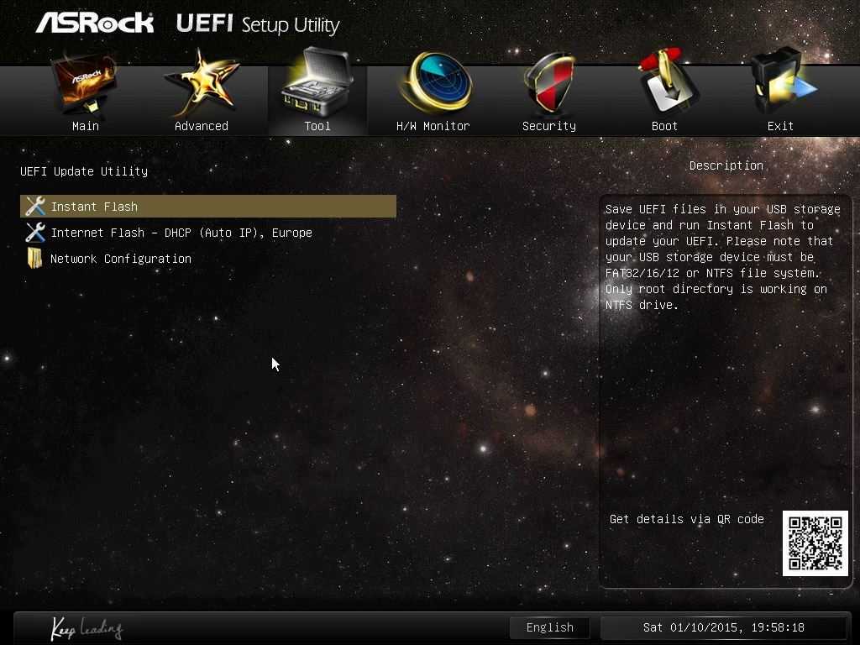860x645 pixels.
Task: Click the 'UEFI Update Utility' heading
Action: [x=84, y=171]
